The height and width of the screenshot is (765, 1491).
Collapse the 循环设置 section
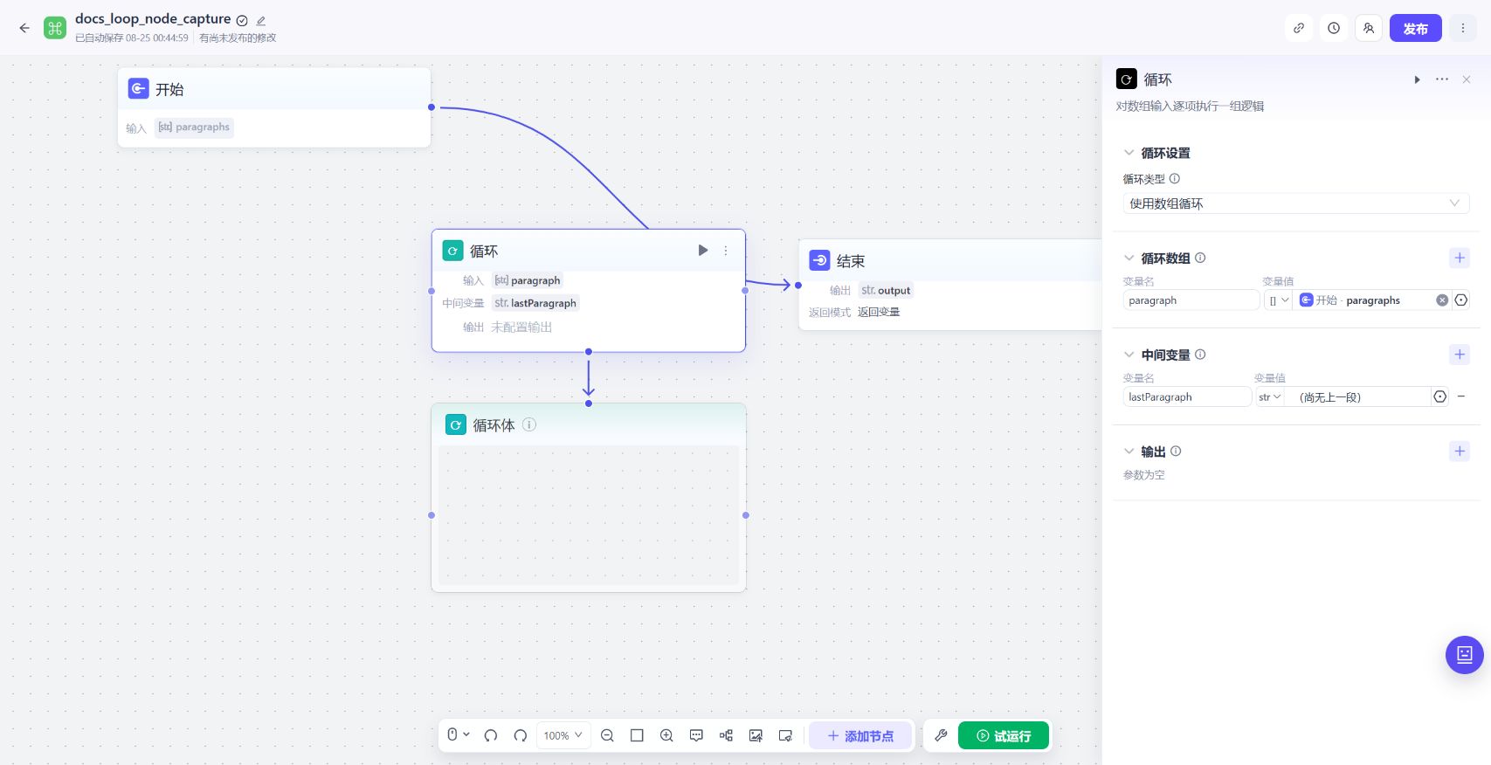coord(1129,153)
